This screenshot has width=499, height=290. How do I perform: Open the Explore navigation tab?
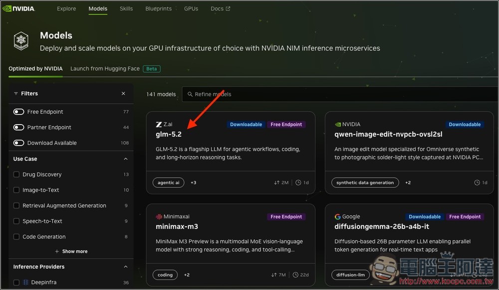point(66,8)
